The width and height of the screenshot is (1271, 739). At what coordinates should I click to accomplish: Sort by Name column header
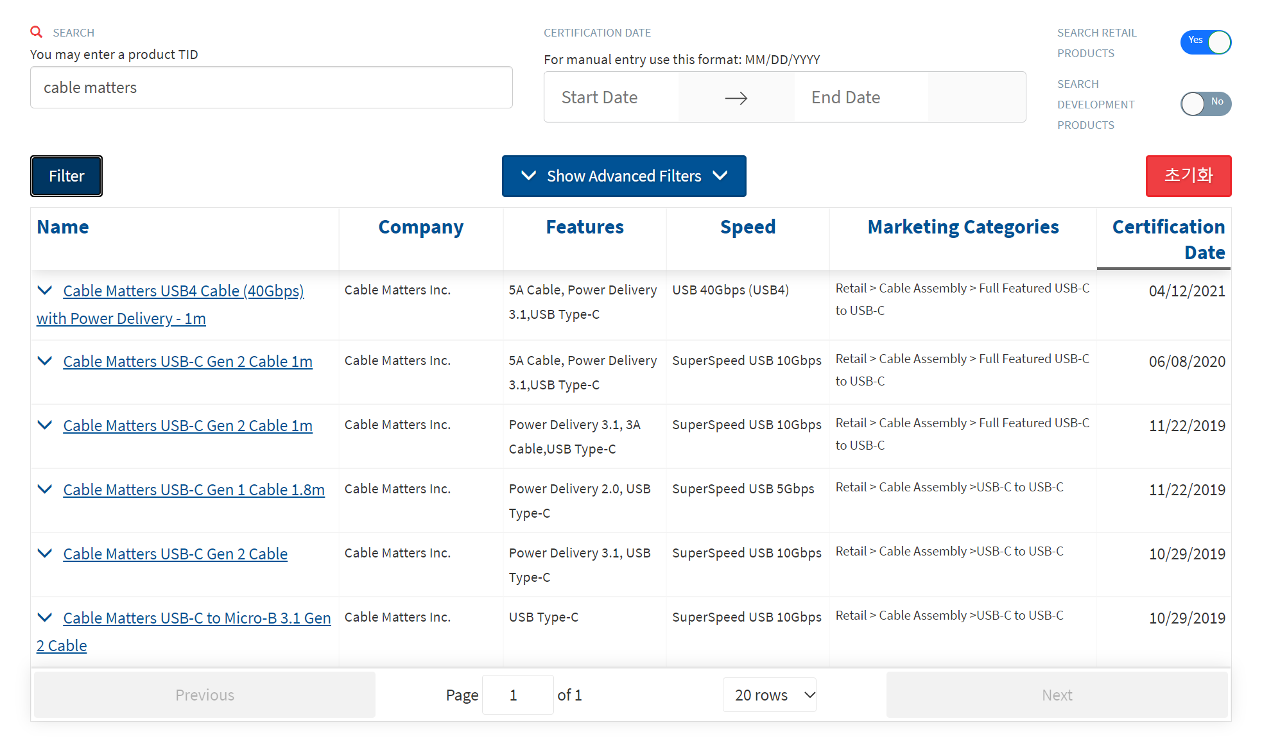point(63,227)
